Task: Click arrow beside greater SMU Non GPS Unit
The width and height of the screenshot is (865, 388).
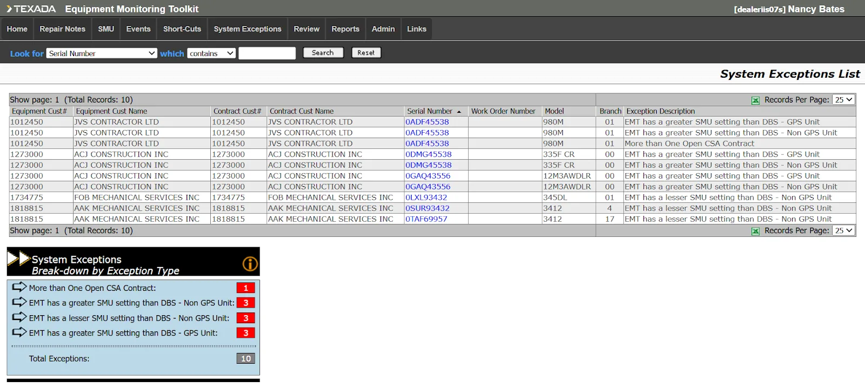Action: point(19,302)
